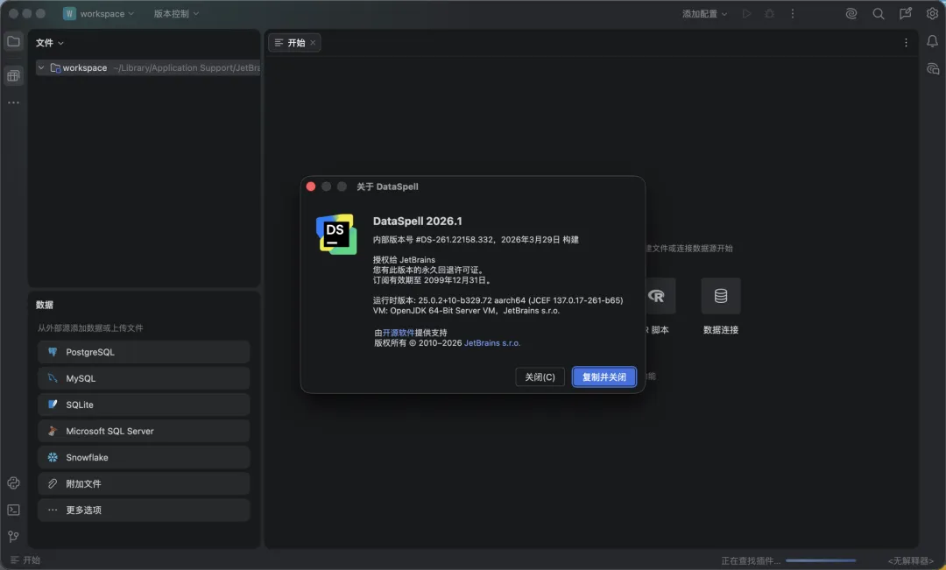
Task: Open the 添加配置 run configuration dropdown
Action: click(704, 14)
